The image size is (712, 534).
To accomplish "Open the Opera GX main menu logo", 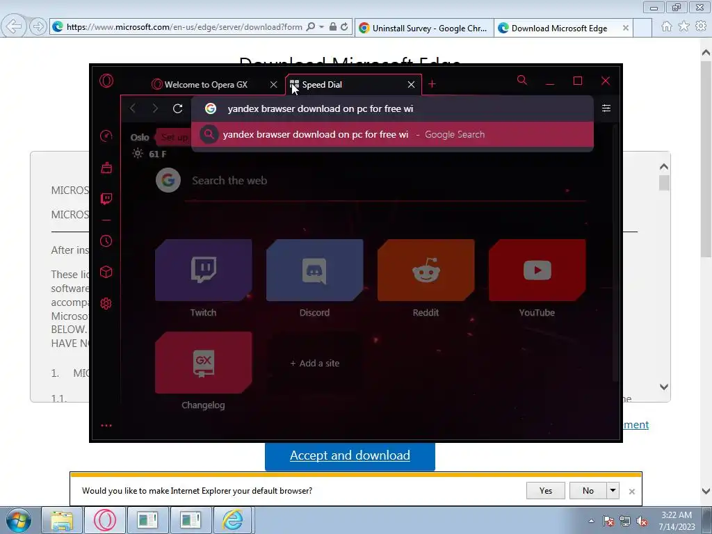I will [x=106, y=81].
